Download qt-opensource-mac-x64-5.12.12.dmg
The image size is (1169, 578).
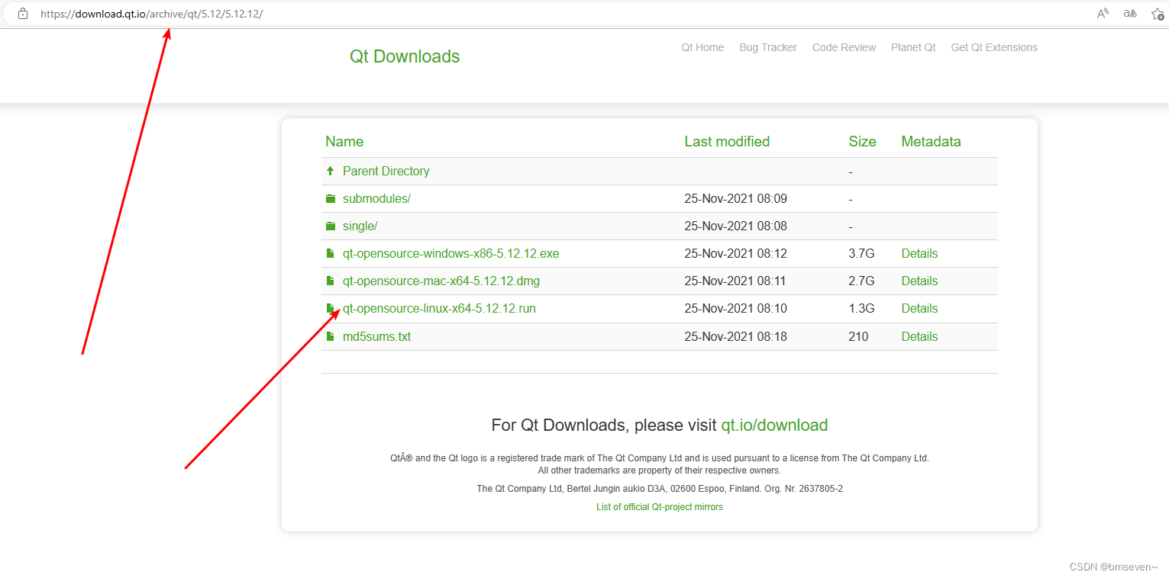tap(441, 281)
